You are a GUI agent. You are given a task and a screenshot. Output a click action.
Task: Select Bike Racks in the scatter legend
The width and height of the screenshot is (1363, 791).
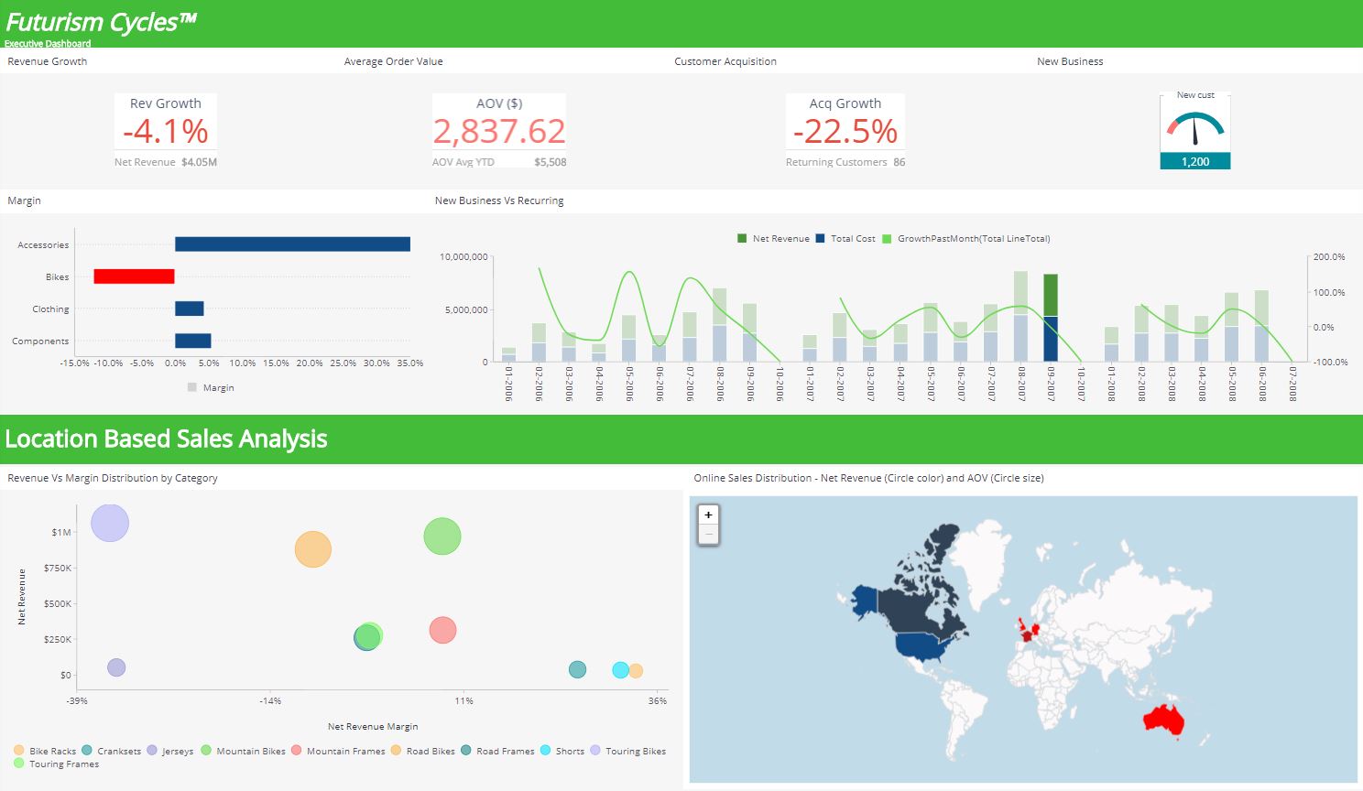46,751
